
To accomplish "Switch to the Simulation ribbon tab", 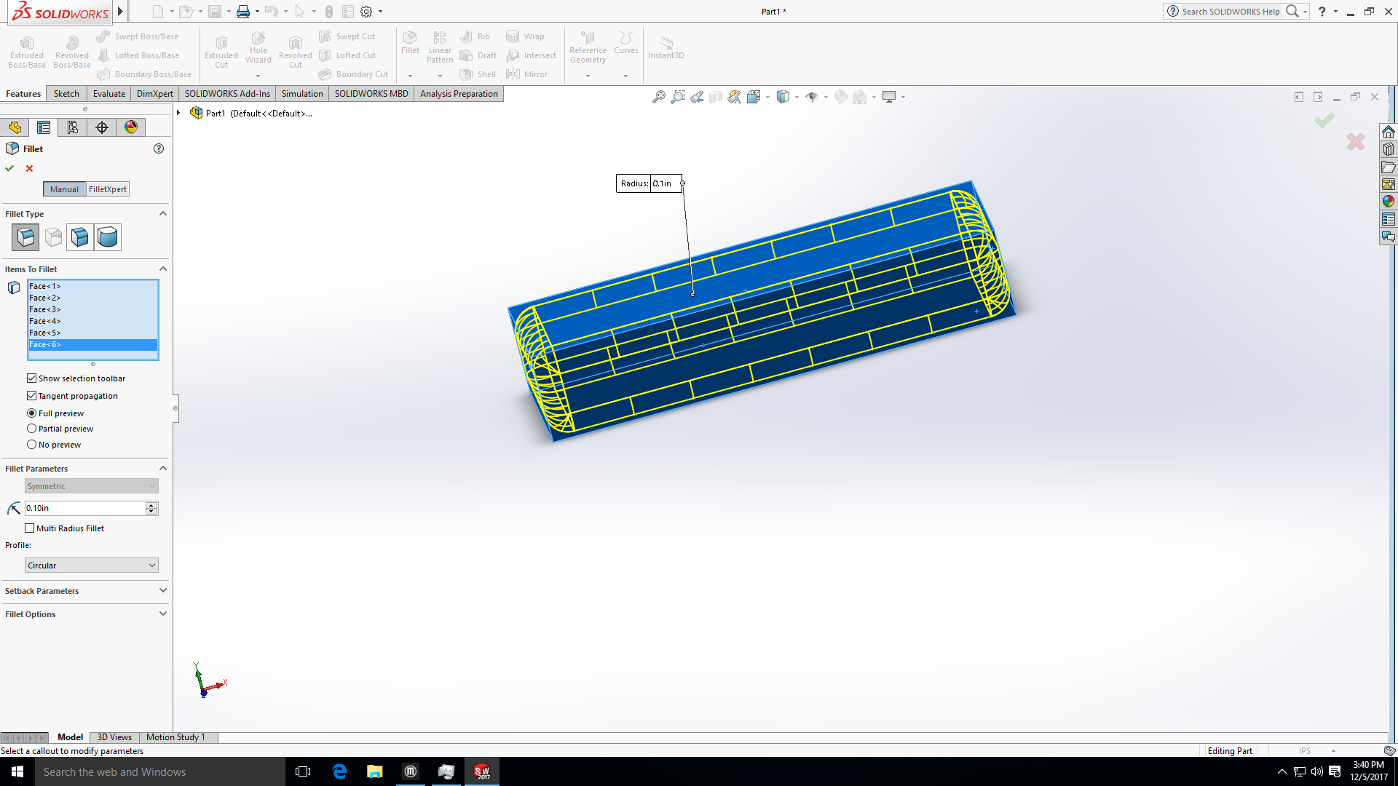I will [x=301, y=93].
